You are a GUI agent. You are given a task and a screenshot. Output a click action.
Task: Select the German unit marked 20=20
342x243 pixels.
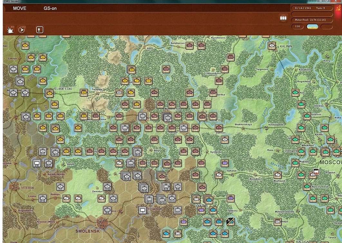click(x=26, y=117)
